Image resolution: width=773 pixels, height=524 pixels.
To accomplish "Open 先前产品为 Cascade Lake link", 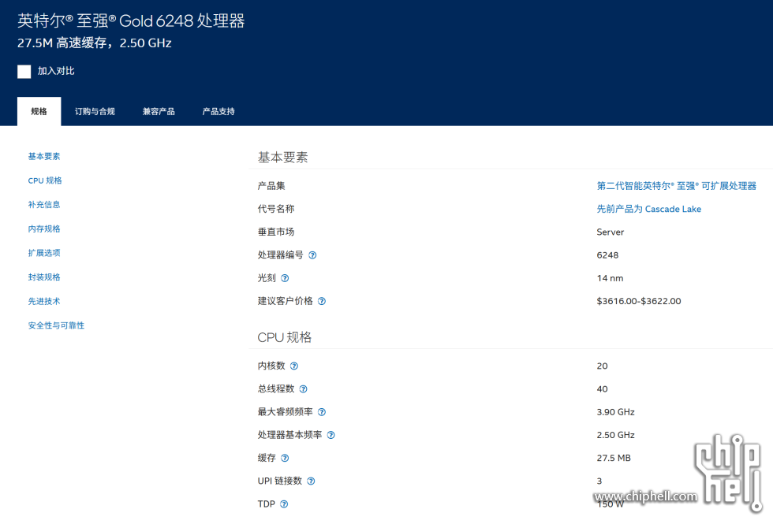I will (x=648, y=209).
